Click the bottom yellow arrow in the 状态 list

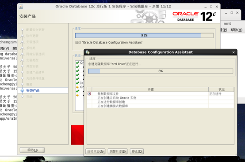coord(77,95)
